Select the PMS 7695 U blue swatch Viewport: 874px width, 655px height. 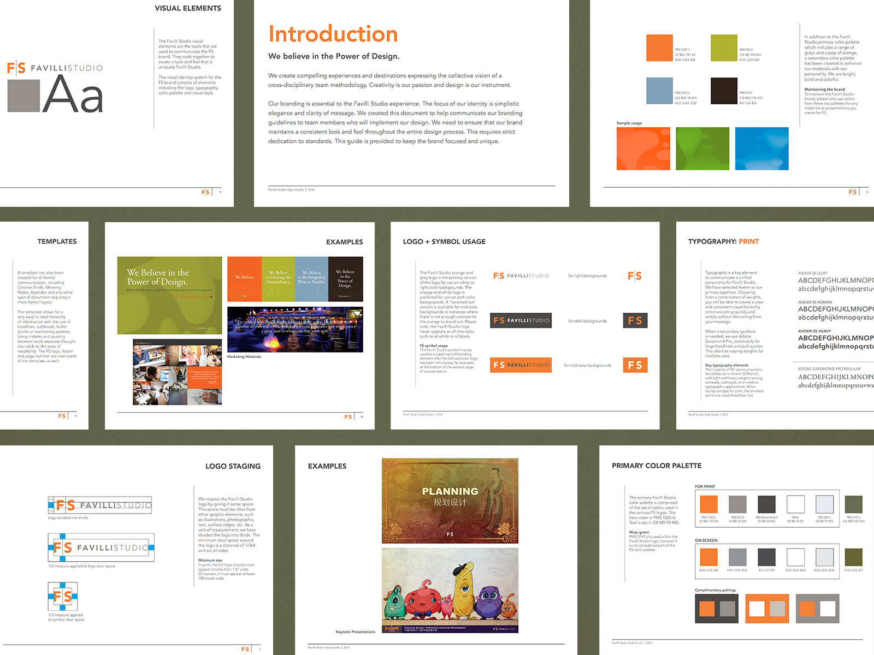pos(659,91)
